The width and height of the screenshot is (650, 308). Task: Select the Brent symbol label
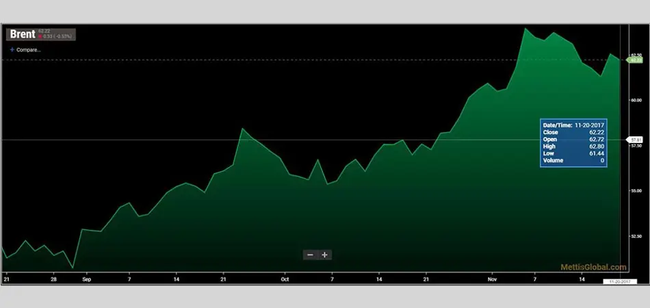(23, 34)
